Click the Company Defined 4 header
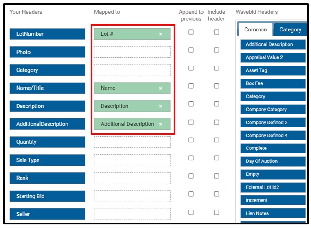Screen dimensions: 311x228 (x=273, y=136)
